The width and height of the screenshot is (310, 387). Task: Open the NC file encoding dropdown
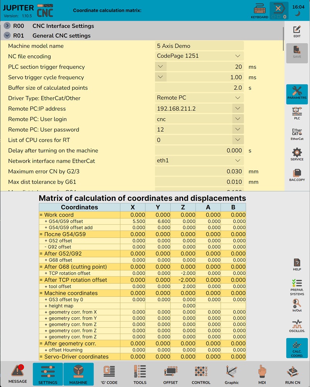(x=237, y=56)
